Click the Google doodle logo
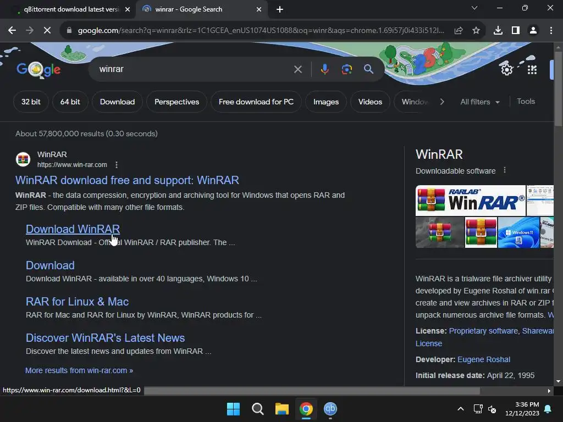This screenshot has width=563, height=422. pyautogui.click(x=38, y=70)
